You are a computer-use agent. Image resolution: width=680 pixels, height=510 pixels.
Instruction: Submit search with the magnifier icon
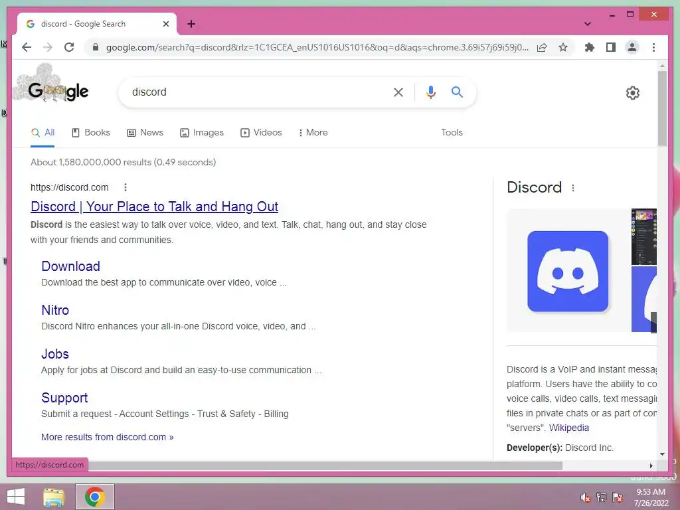pos(457,92)
